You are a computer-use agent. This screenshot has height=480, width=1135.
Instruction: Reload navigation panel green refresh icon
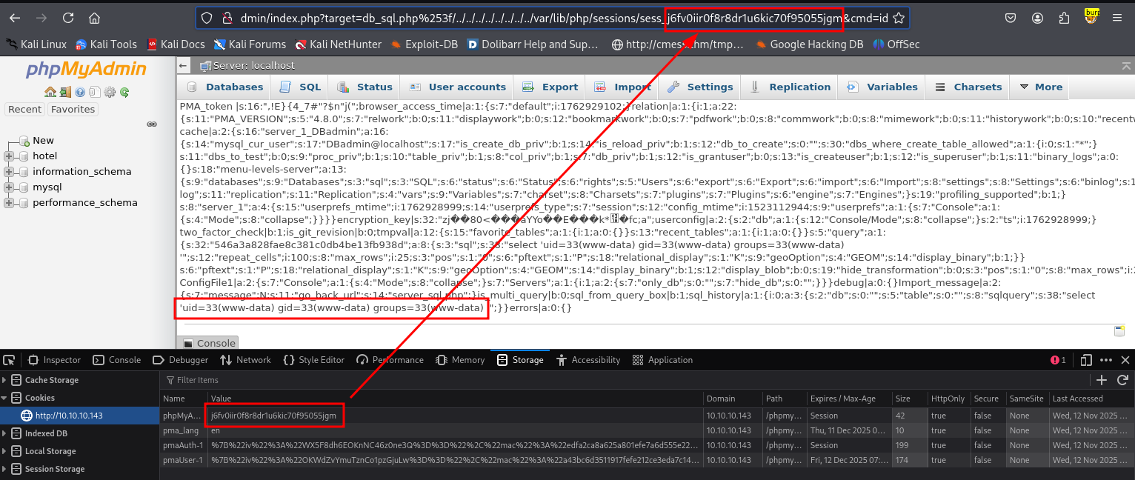(124, 93)
